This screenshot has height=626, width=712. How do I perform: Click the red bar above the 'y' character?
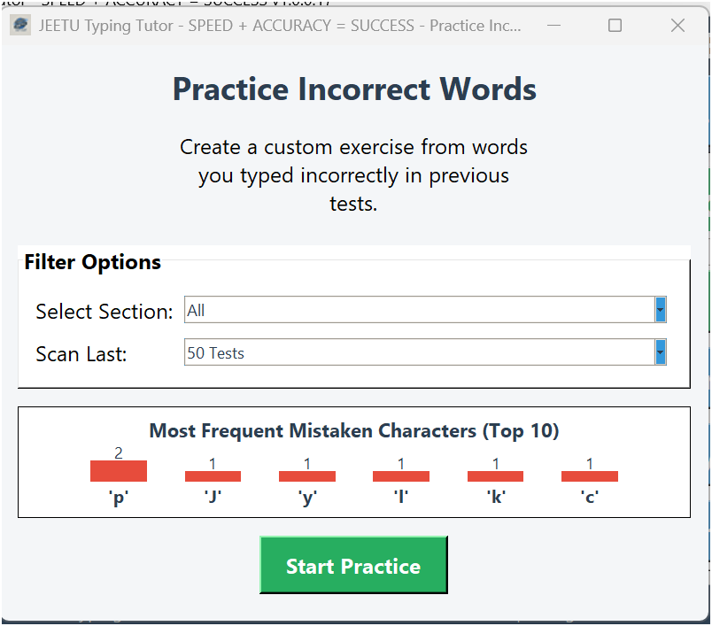tap(307, 475)
